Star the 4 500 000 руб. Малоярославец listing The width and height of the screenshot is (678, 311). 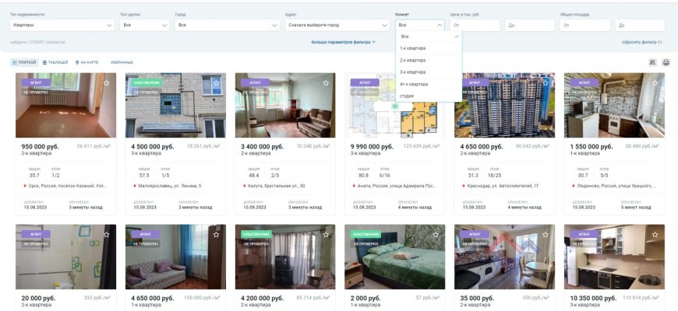(x=217, y=82)
